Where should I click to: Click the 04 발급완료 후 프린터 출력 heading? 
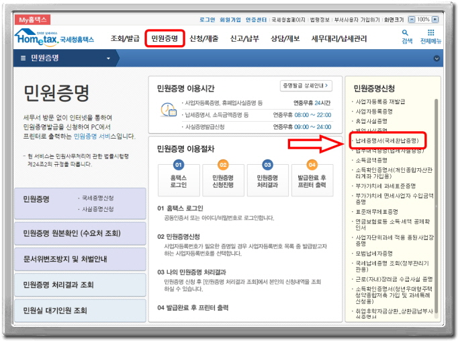tap(193, 307)
